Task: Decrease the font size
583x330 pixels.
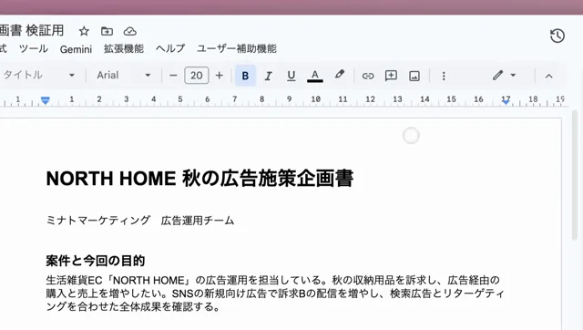Action: [x=173, y=76]
